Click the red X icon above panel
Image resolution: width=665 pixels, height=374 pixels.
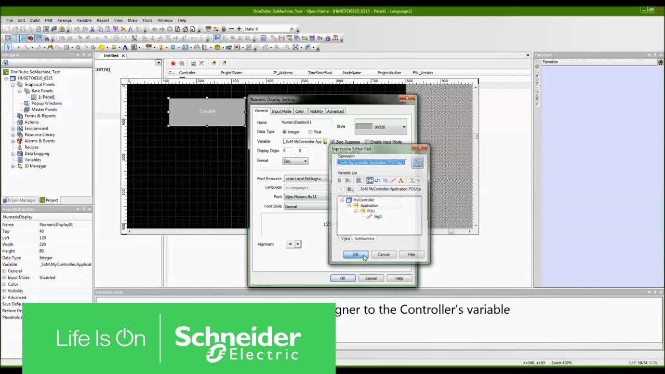[202, 63]
